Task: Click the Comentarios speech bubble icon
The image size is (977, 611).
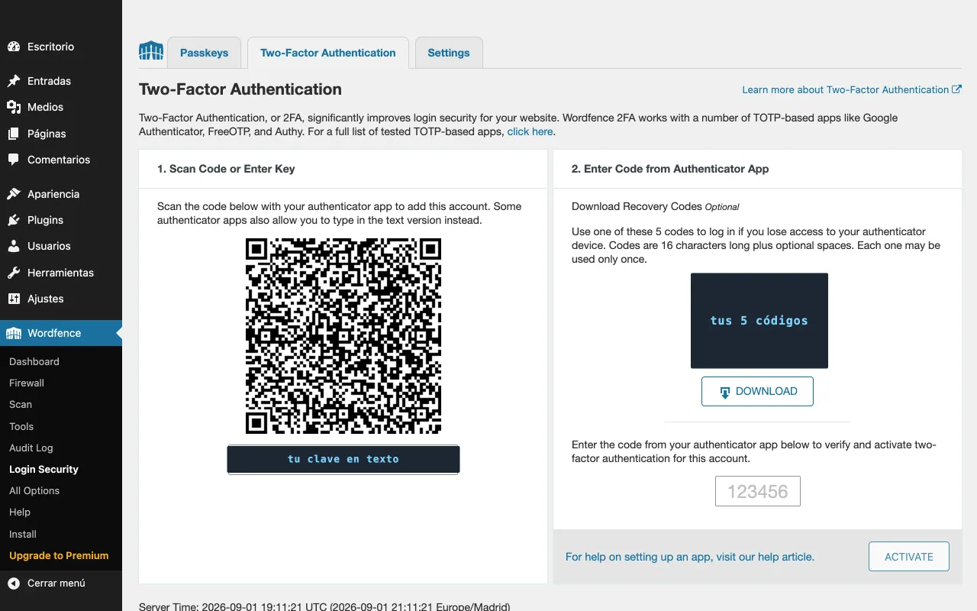Action: [14, 160]
